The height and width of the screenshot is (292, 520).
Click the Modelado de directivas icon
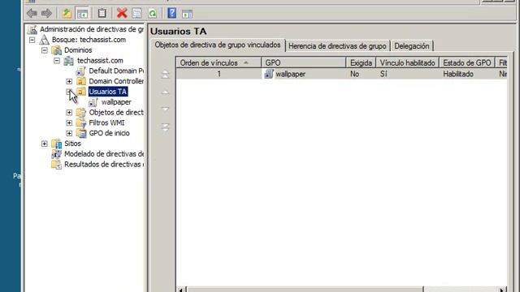[x=56, y=154]
